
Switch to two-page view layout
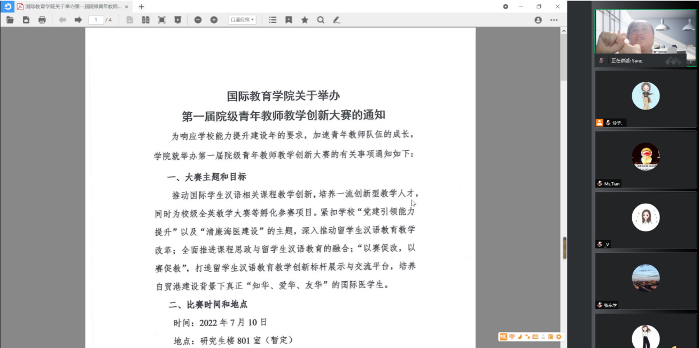click(145, 20)
